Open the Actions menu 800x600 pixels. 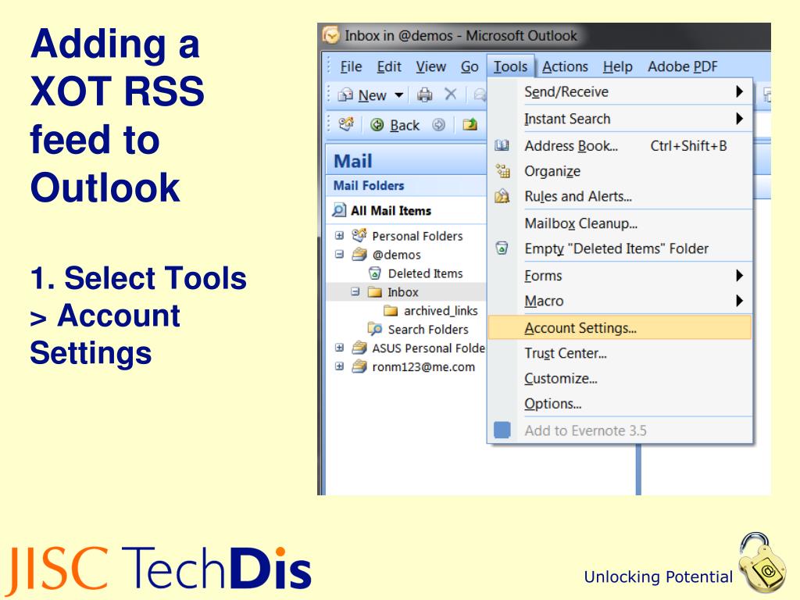[565, 67]
